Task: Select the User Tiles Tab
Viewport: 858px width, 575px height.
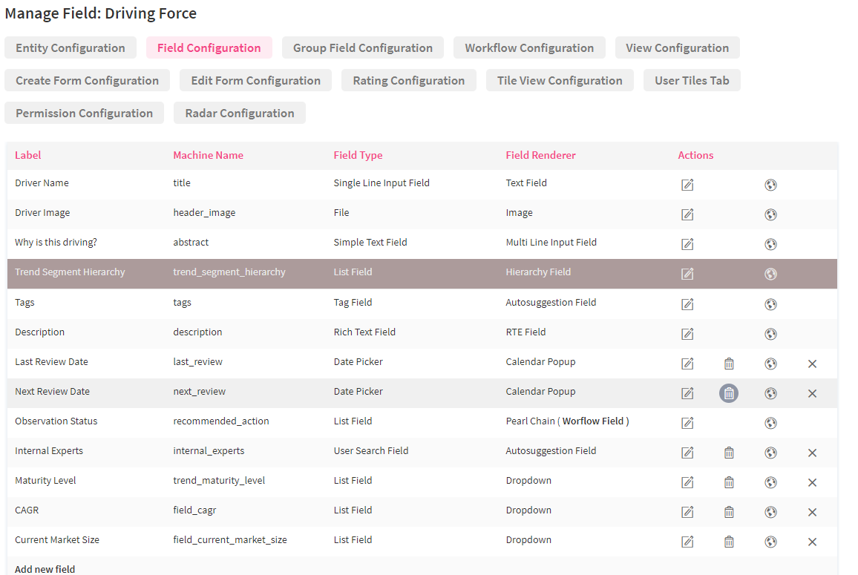Action: (692, 81)
